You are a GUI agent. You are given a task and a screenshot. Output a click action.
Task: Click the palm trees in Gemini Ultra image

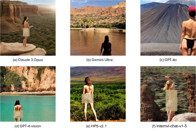(86, 23)
